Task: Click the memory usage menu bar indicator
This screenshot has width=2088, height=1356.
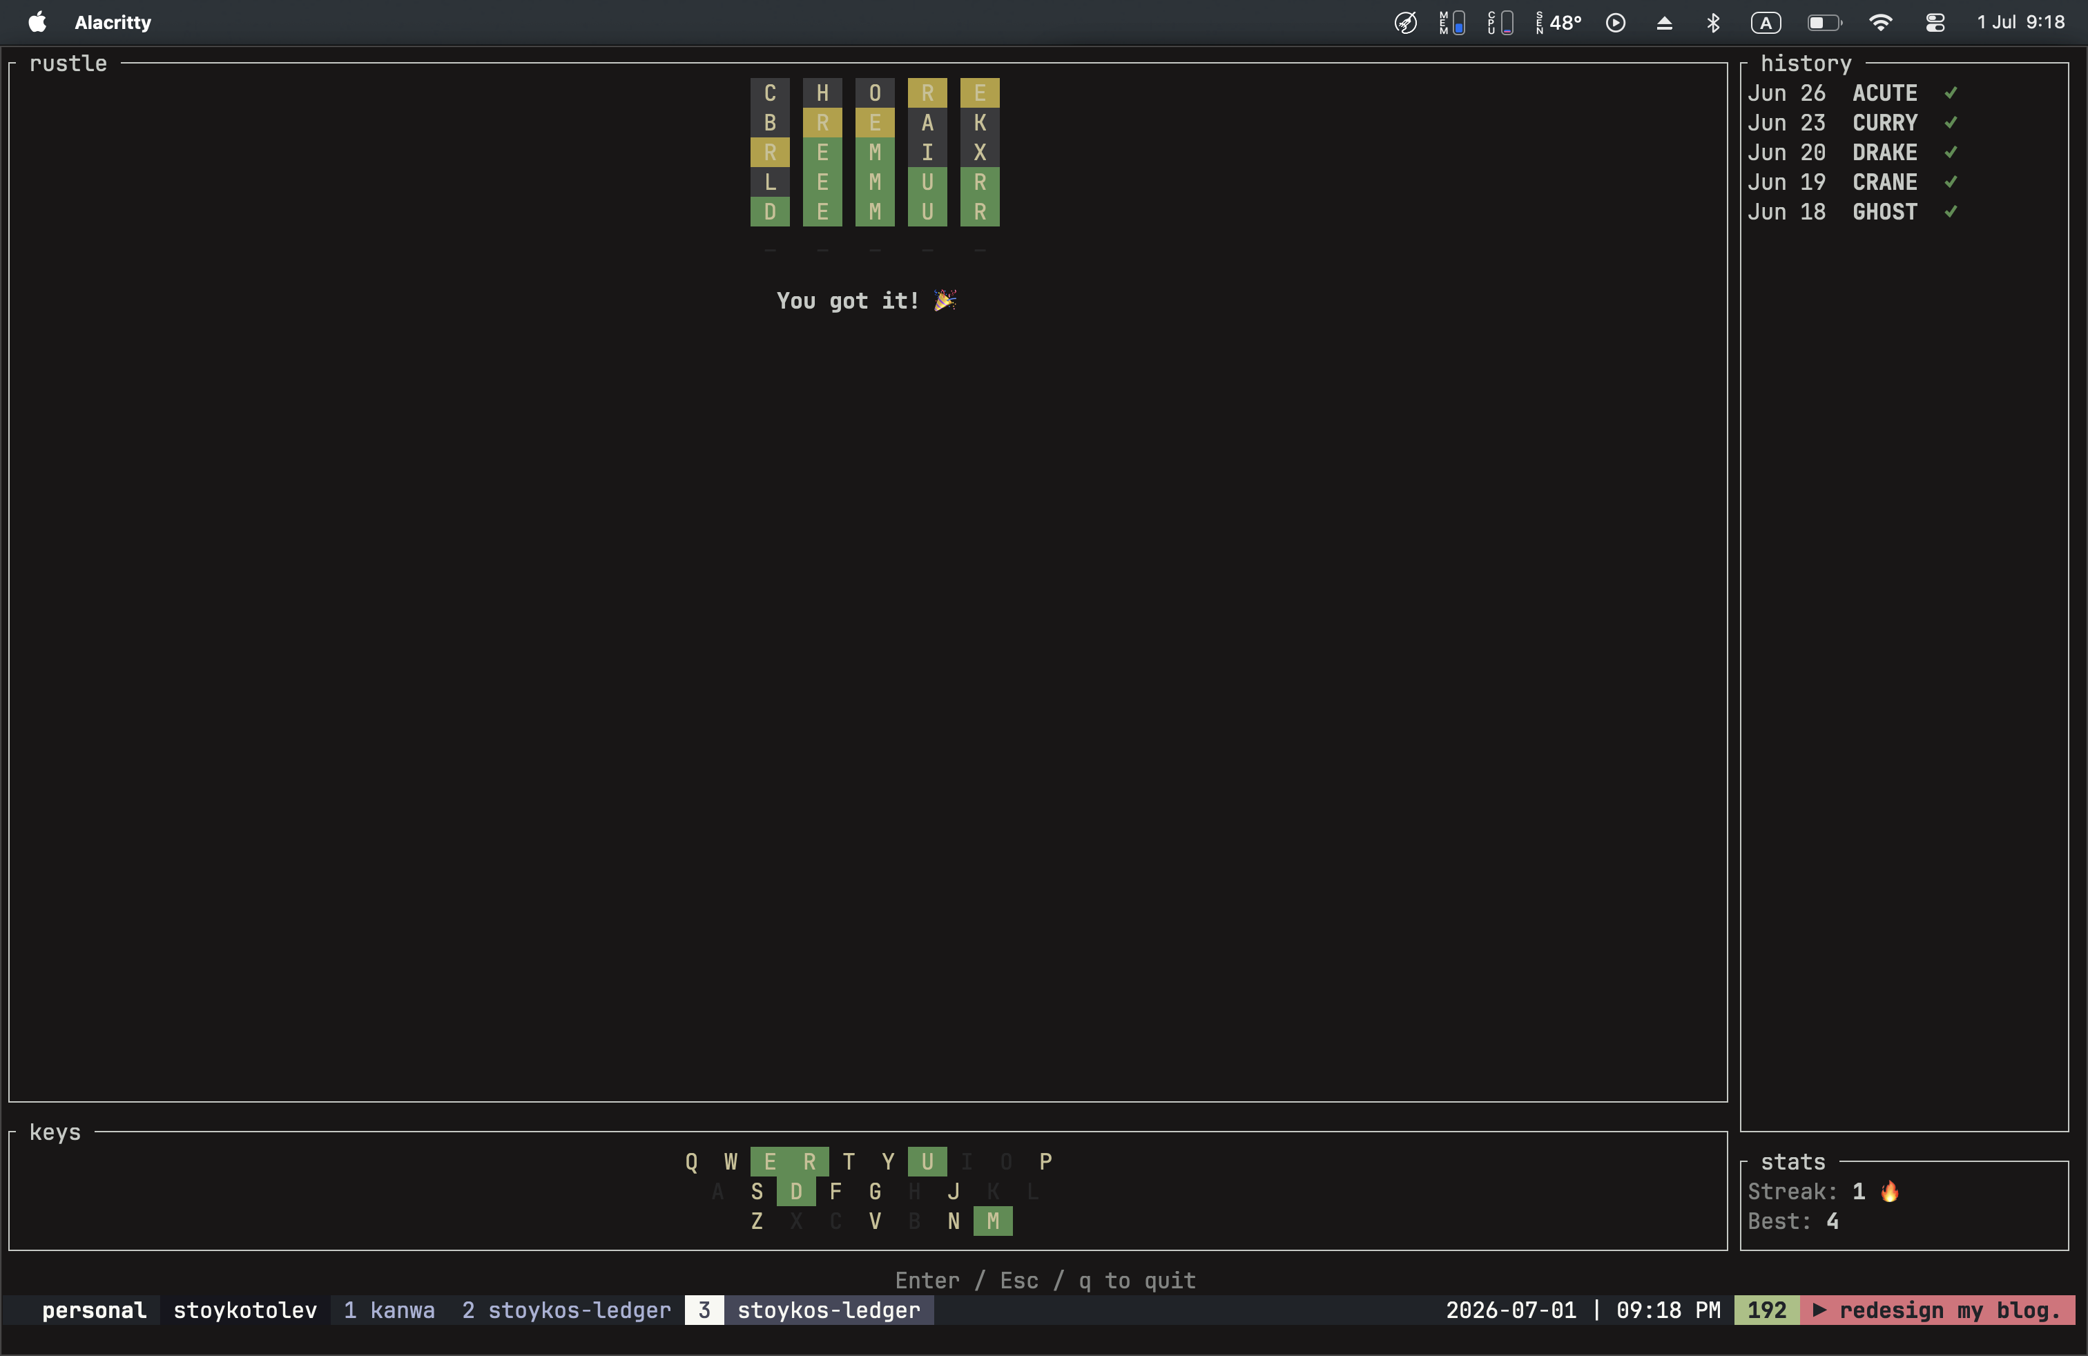Action: [x=1452, y=23]
